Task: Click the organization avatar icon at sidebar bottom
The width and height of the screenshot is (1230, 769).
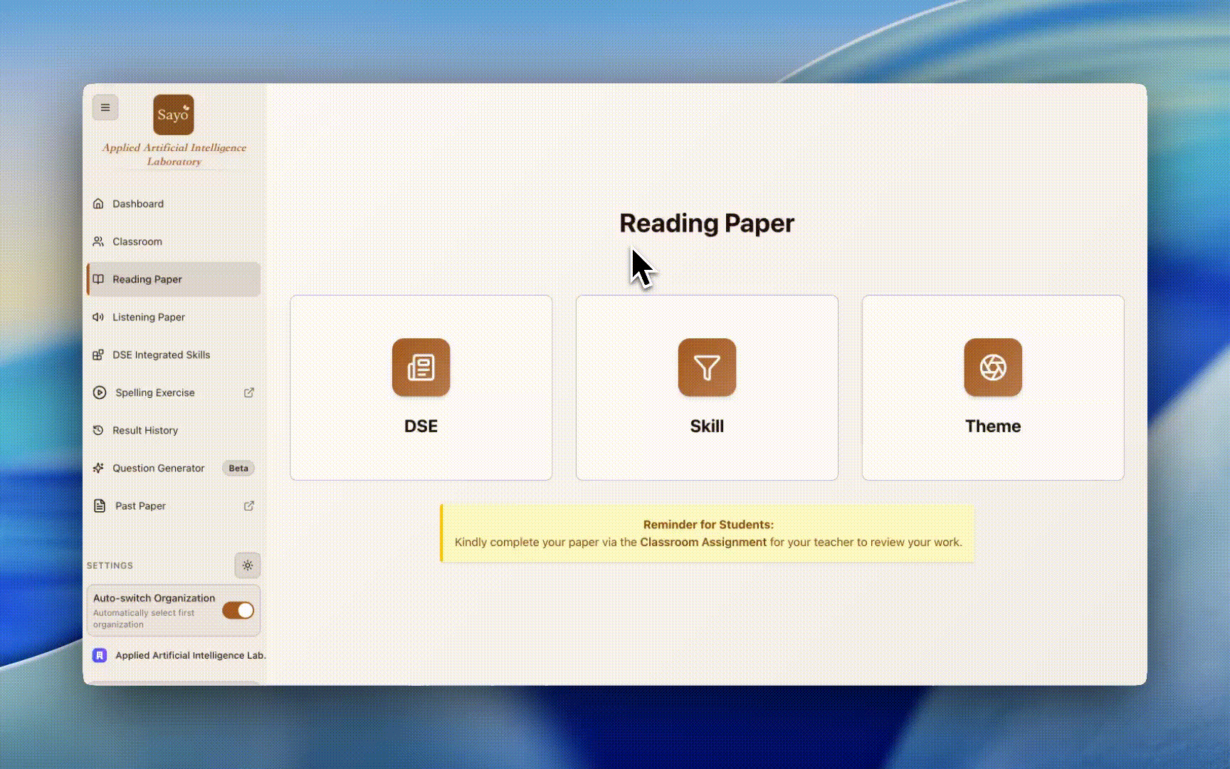Action: pyautogui.click(x=100, y=655)
